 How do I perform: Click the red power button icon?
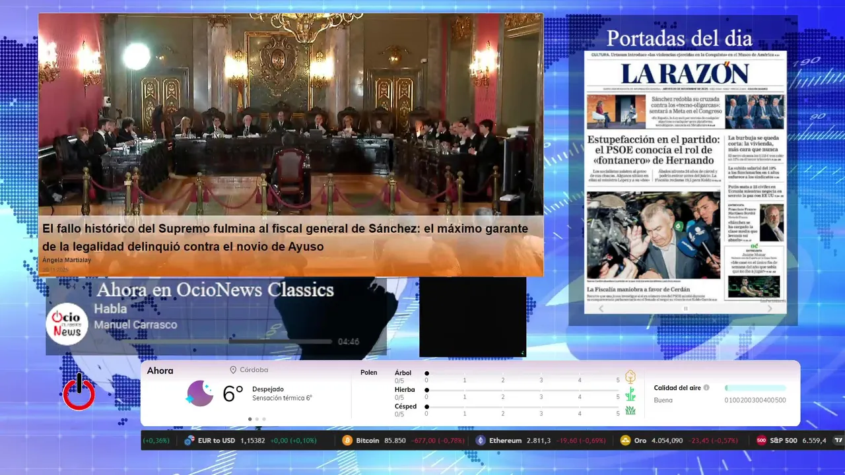[79, 392]
